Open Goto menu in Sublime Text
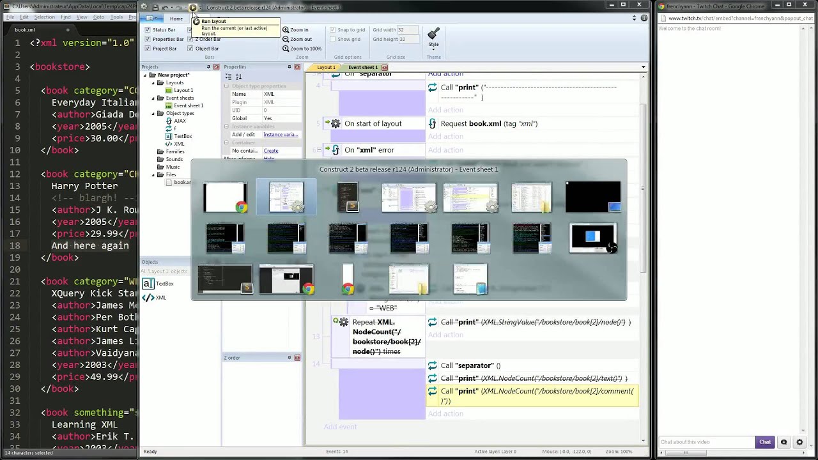This screenshot has width=818, height=460. (99, 17)
